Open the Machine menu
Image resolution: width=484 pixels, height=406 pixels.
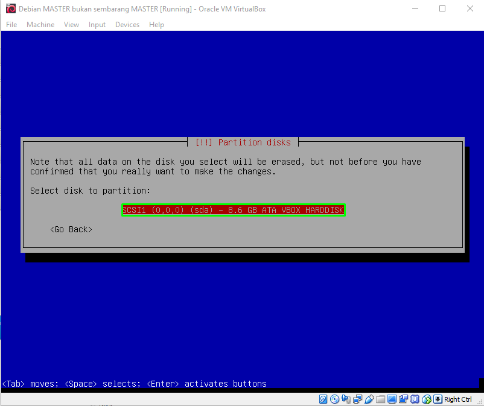[x=40, y=25]
